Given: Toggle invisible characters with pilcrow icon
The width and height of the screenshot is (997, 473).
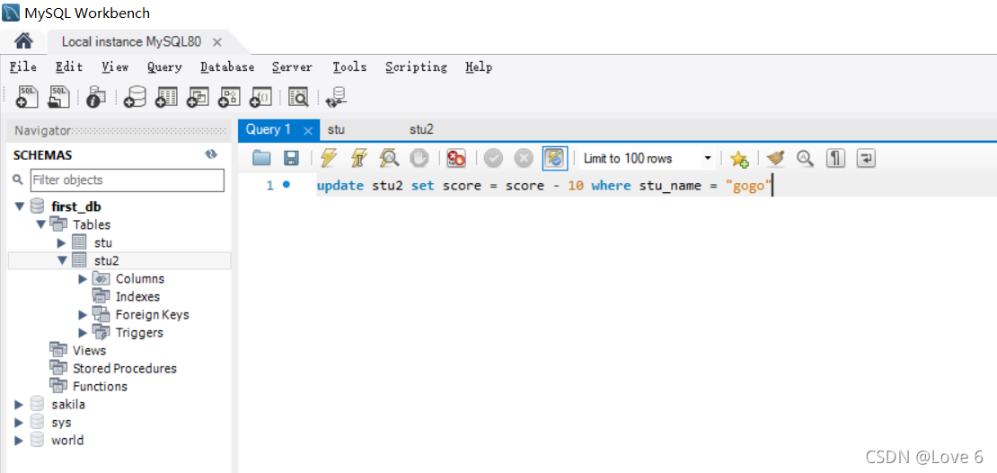Looking at the screenshot, I should (835, 158).
